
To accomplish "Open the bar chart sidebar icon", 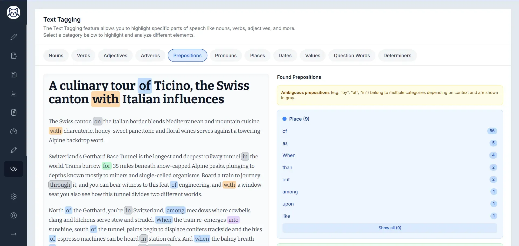I will click(x=14, y=94).
